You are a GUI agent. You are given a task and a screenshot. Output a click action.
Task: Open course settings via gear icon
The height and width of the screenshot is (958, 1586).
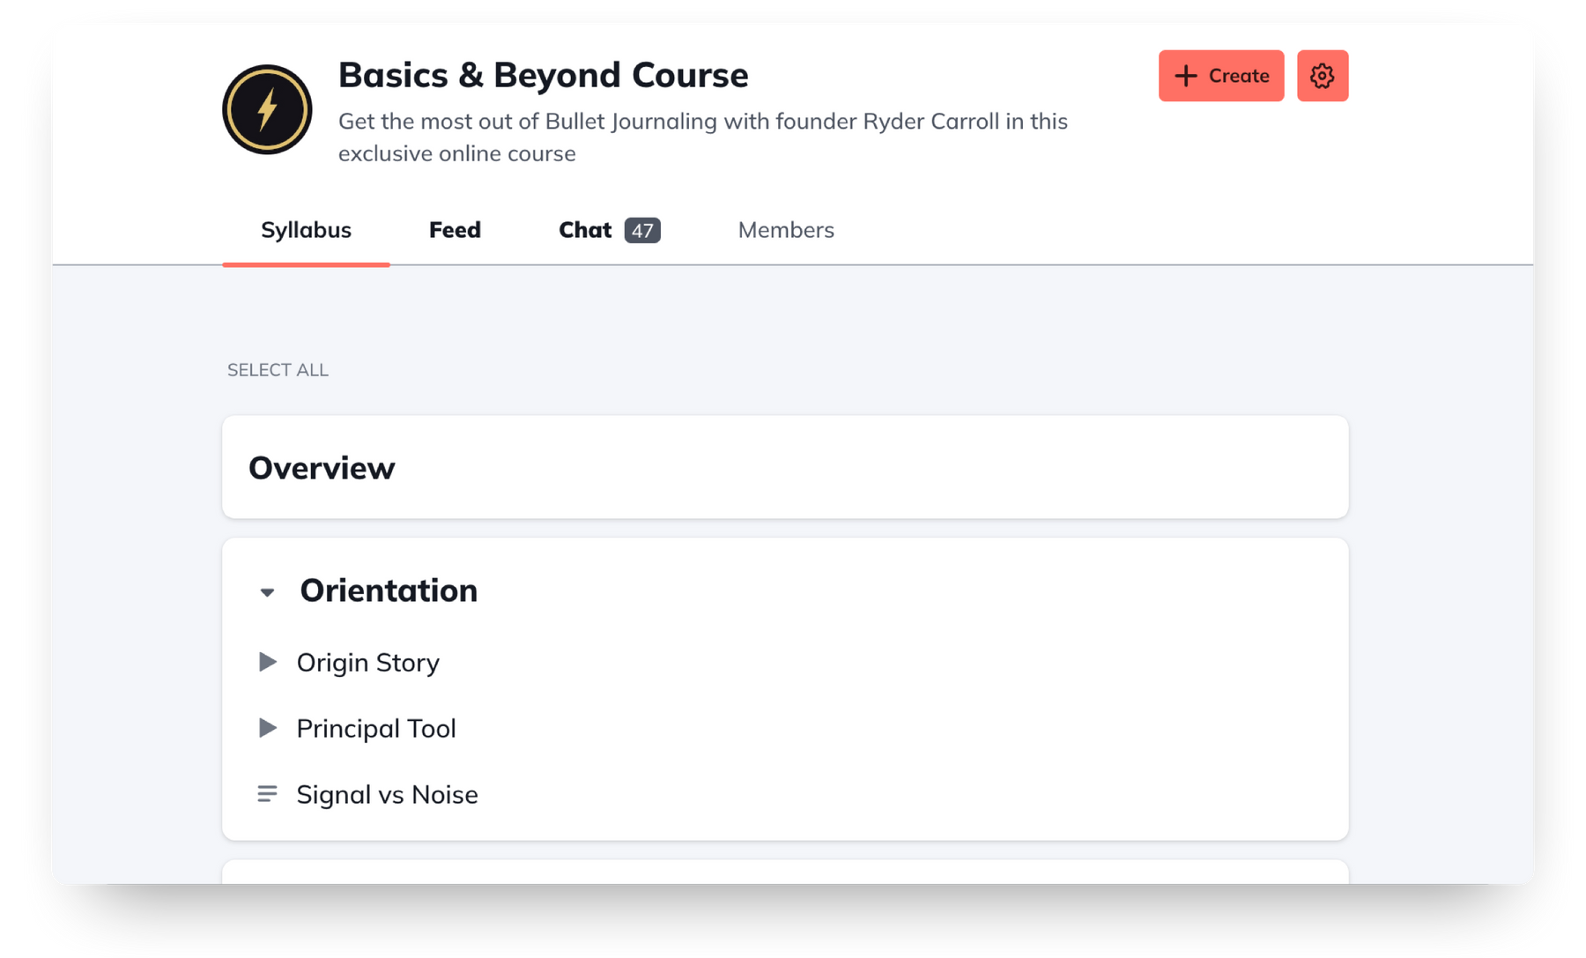(1322, 76)
